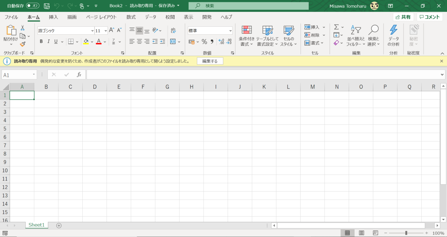447x237 pixels.
Task: Click the Edit anyway (編集する) button
Action: (x=210, y=61)
